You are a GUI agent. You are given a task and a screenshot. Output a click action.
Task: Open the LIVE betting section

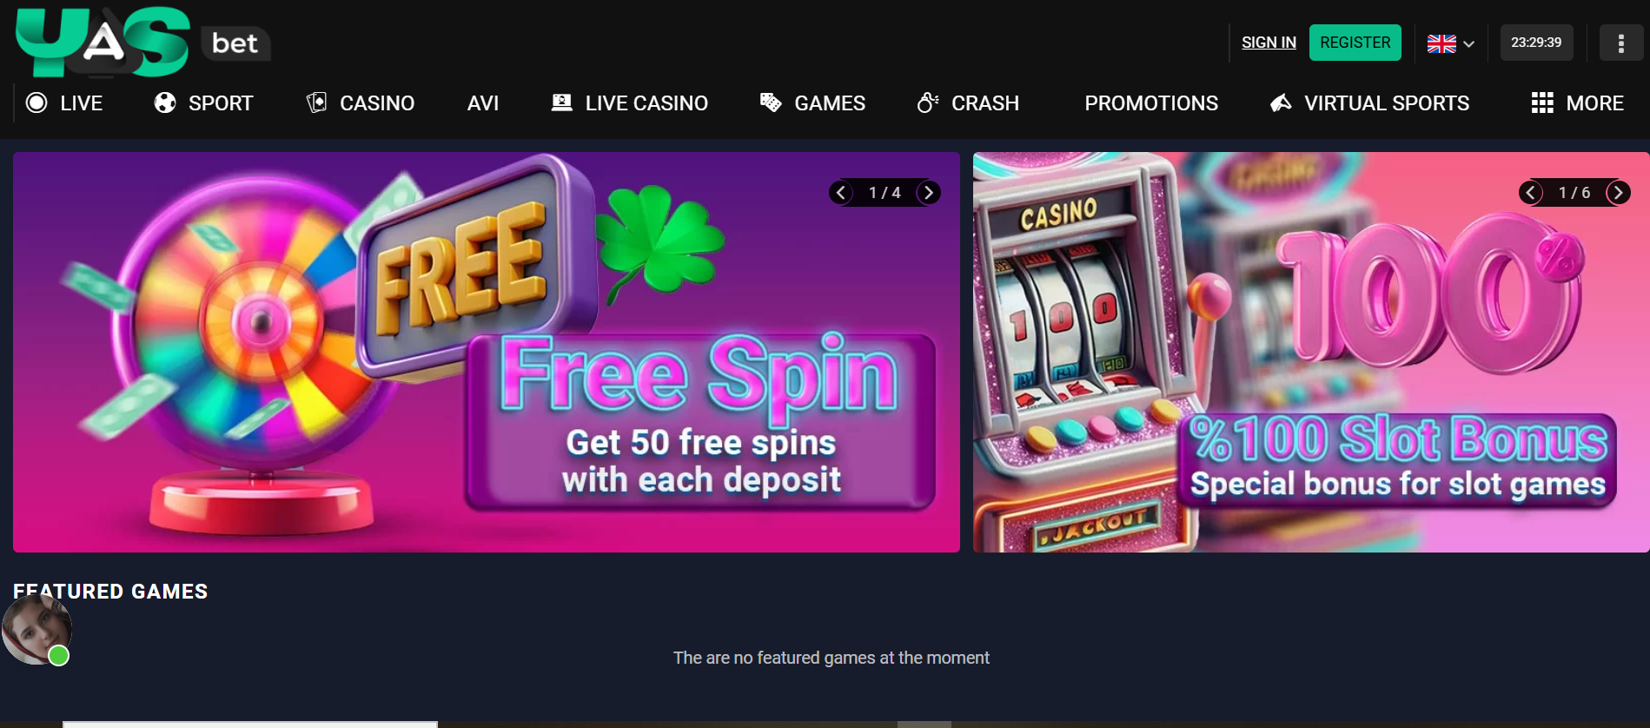pos(64,103)
